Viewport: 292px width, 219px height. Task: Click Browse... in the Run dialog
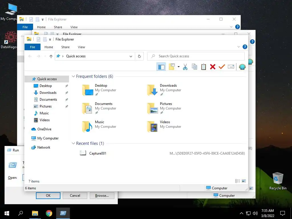click(x=102, y=196)
